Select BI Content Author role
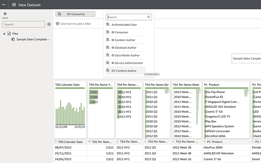 click(123, 40)
